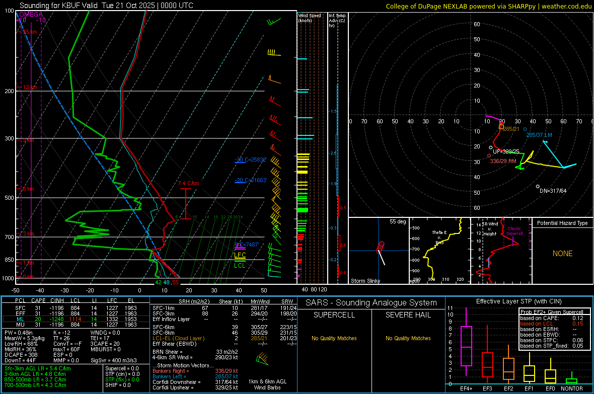
Task: Click the 'Bunkers Left' storm motion row
Action: pyautogui.click(x=195, y=376)
